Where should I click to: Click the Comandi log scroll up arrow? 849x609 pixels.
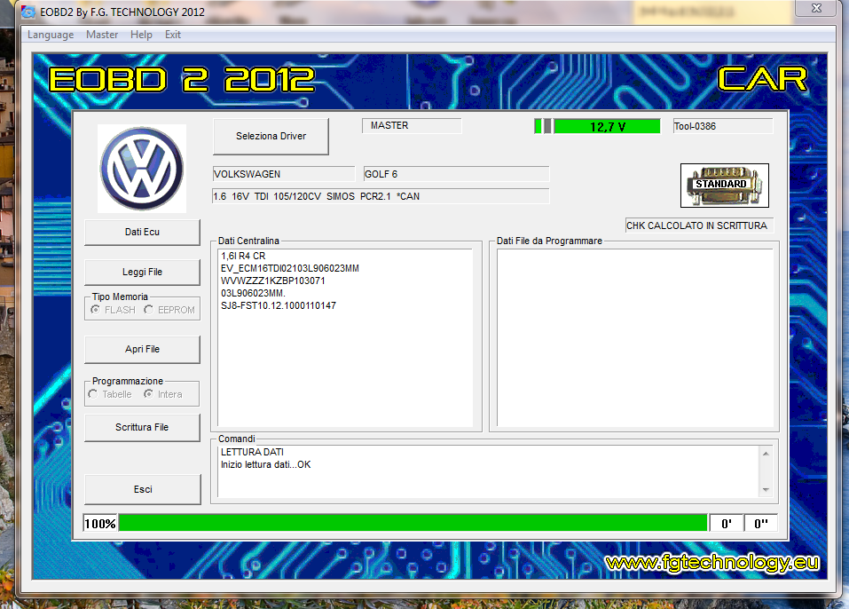click(766, 454)
